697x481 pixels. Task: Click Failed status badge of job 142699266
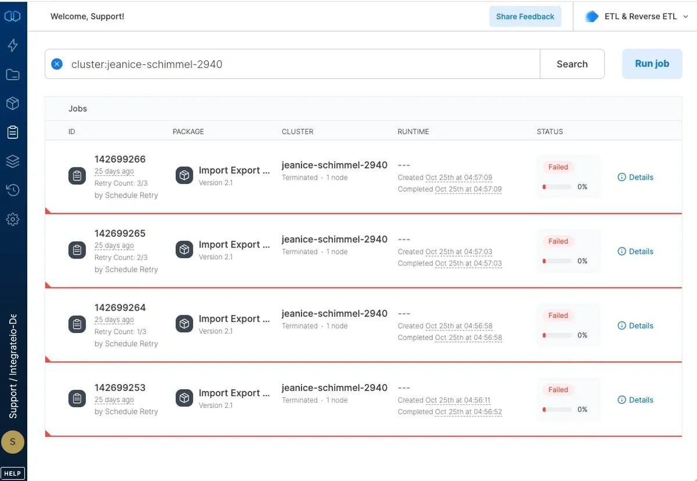[558, 167]
